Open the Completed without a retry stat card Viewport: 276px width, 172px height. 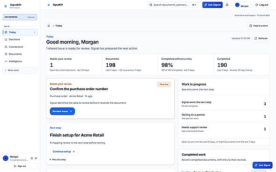pos(186,64)
